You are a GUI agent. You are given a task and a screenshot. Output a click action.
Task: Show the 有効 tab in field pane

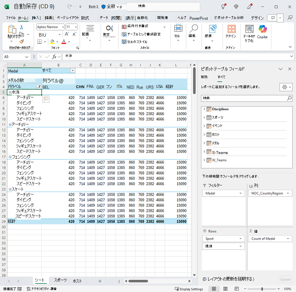click(204, 77)
